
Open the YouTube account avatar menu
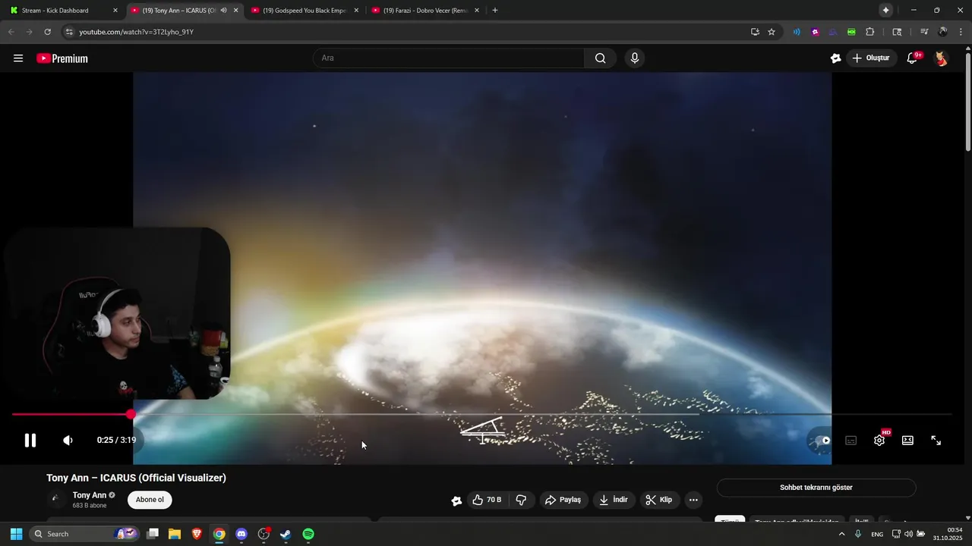pos(941,58)
